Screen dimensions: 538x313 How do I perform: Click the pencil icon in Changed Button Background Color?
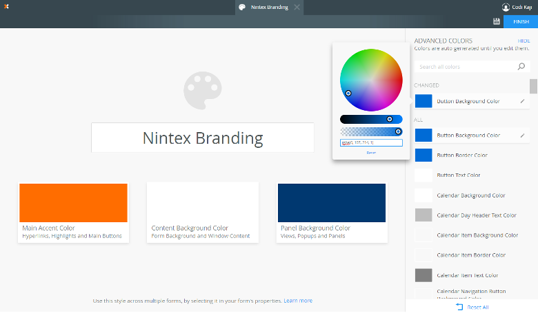pos(522,101)
